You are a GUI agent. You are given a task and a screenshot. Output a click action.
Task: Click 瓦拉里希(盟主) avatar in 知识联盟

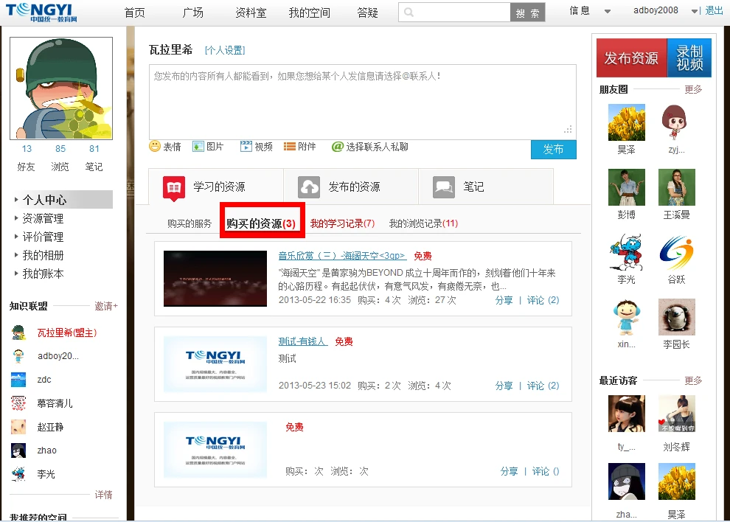tap(18, 333)
